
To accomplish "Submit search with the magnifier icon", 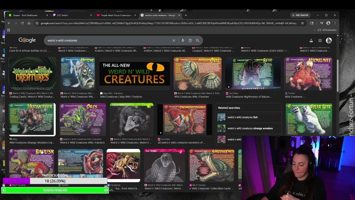I will [x=197, y=41].
